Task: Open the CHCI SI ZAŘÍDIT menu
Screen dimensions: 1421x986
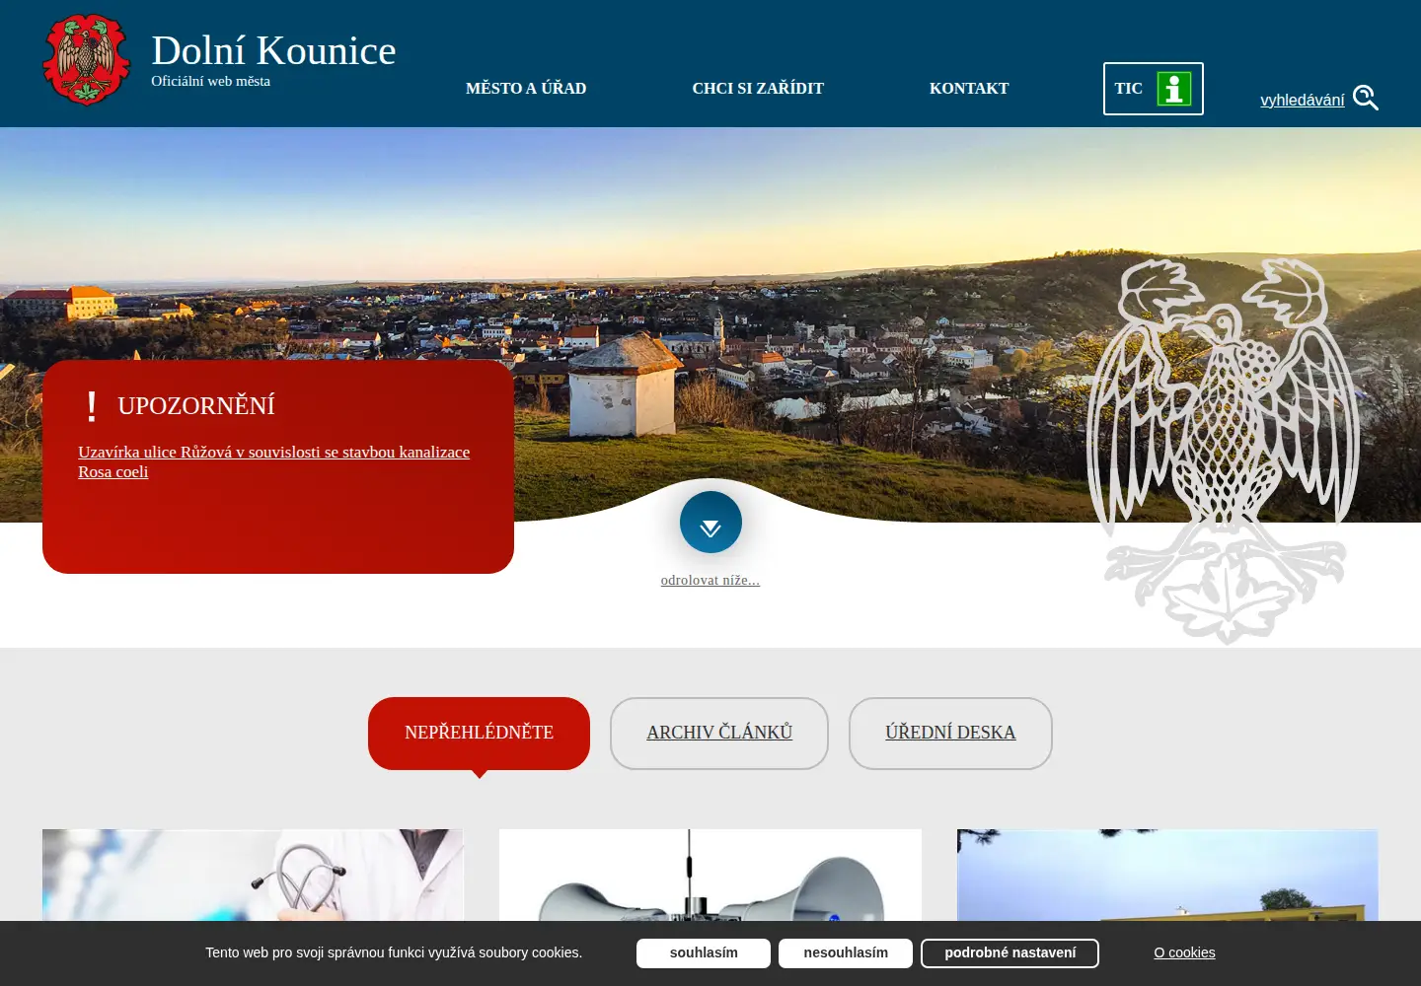Action: [758, 89]
